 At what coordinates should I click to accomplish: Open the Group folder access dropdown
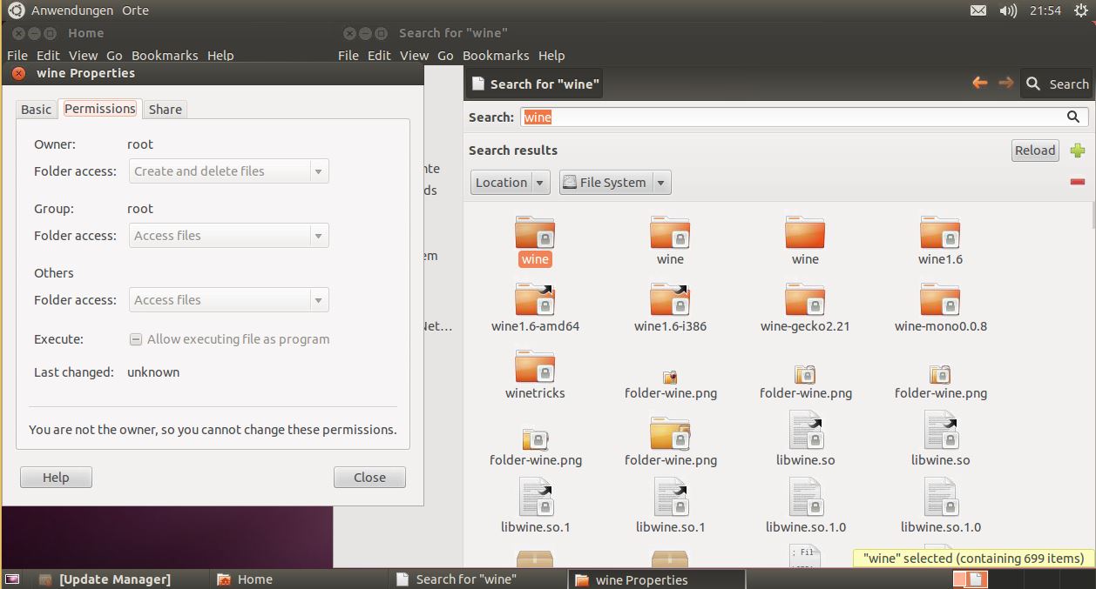pos(229,236)
